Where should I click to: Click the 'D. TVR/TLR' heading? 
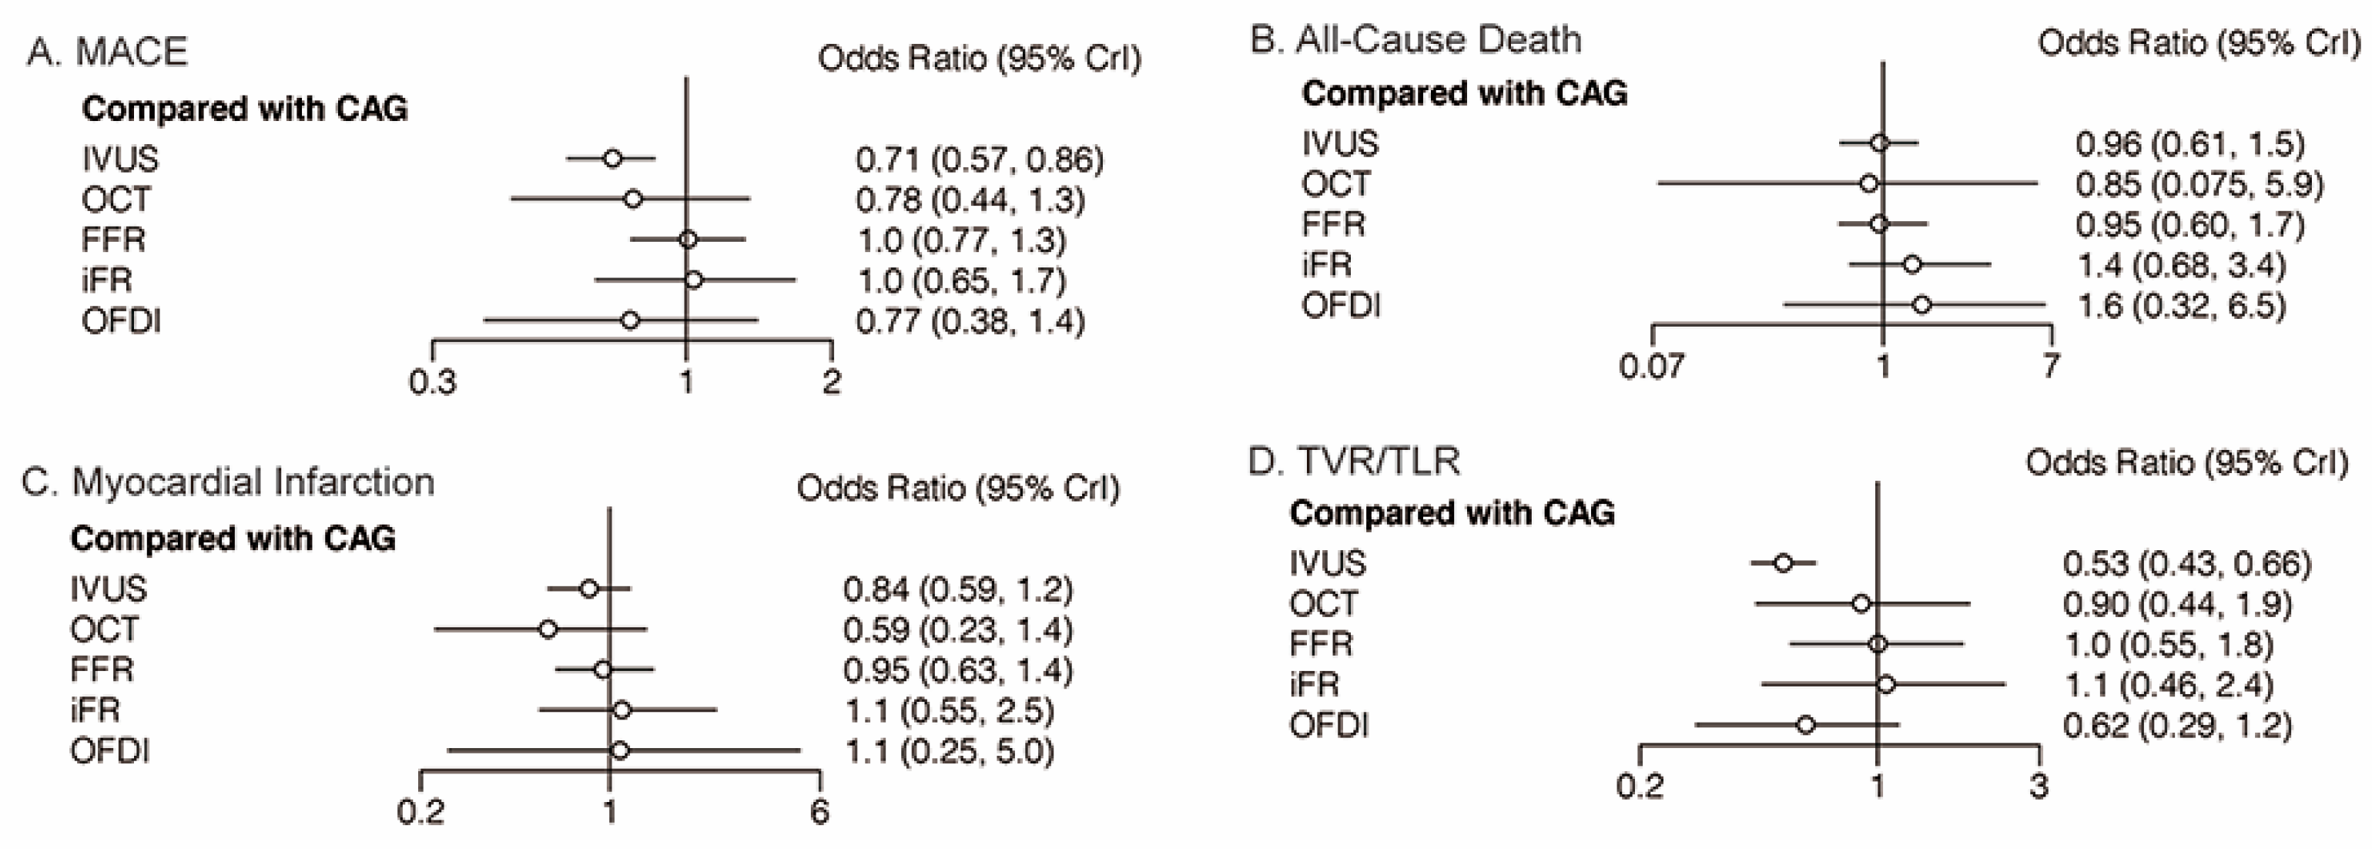(x=1354, y=461)
